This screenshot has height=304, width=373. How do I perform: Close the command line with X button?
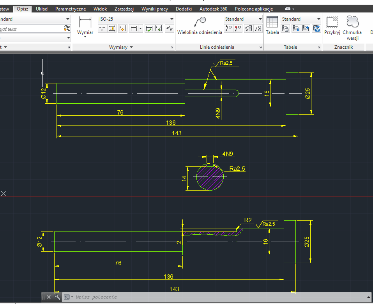[x=49, y=297]
